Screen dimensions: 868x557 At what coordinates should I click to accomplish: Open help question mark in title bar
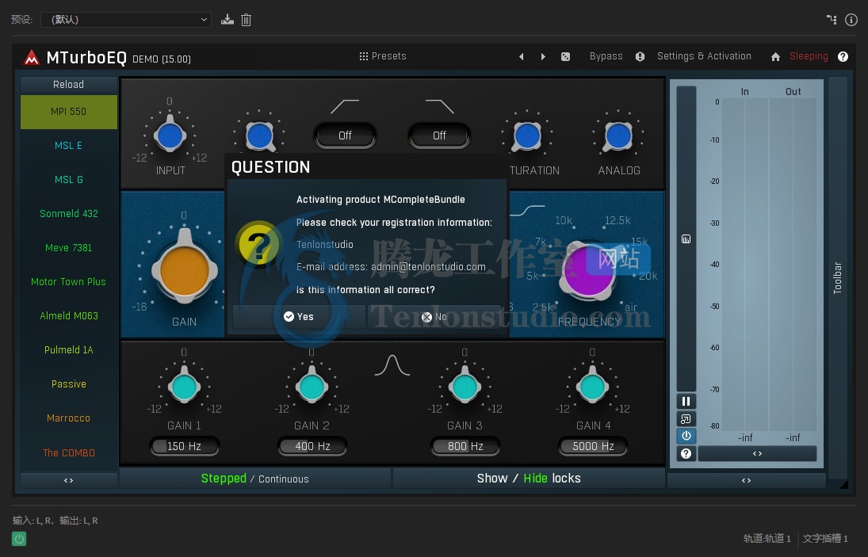843,56
